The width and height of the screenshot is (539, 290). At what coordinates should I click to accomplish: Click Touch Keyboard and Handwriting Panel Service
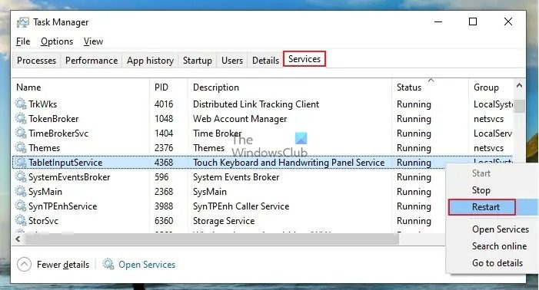tap(288, 162)
